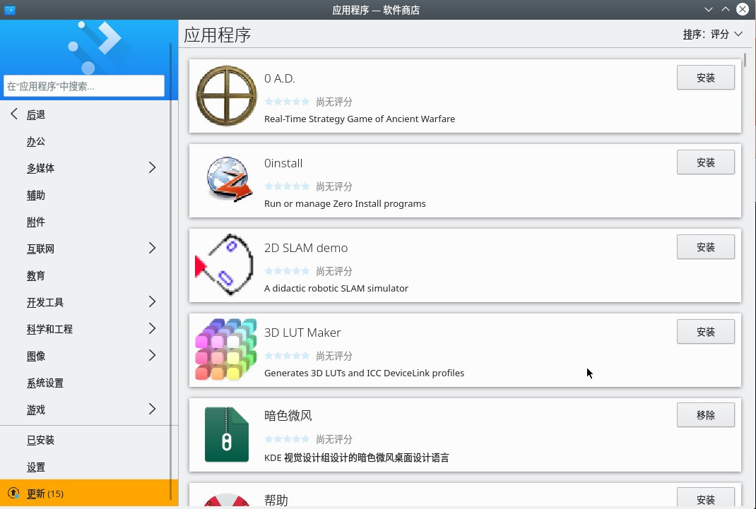Expand the 互联网 category arrow

click(153, 248)
